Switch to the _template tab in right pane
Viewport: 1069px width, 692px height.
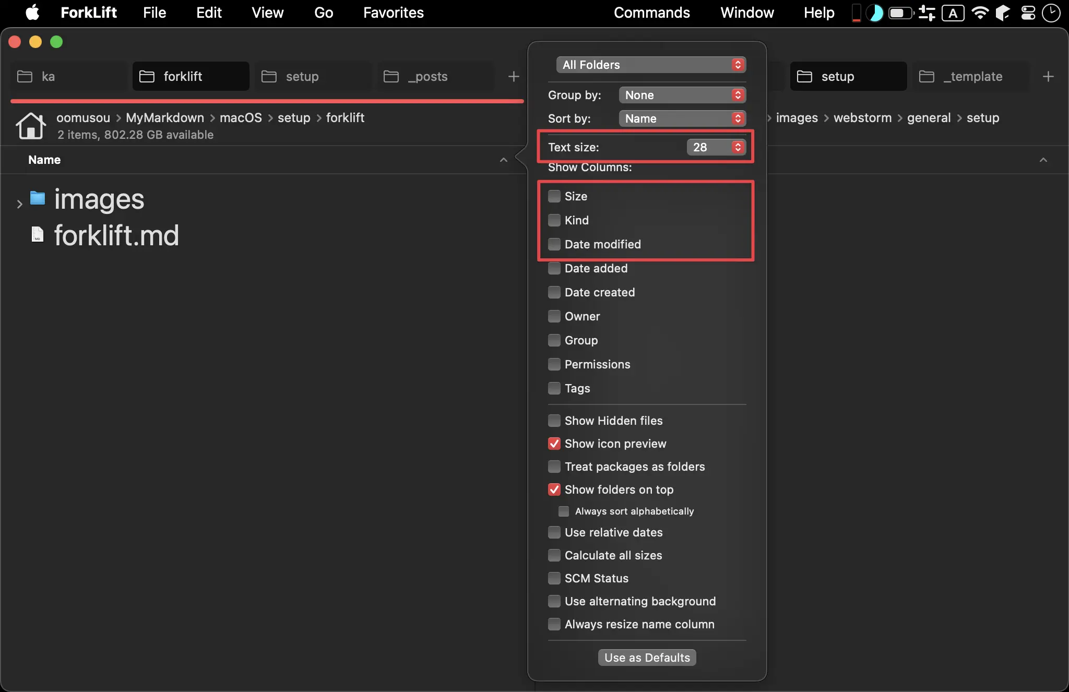[971, 77]
